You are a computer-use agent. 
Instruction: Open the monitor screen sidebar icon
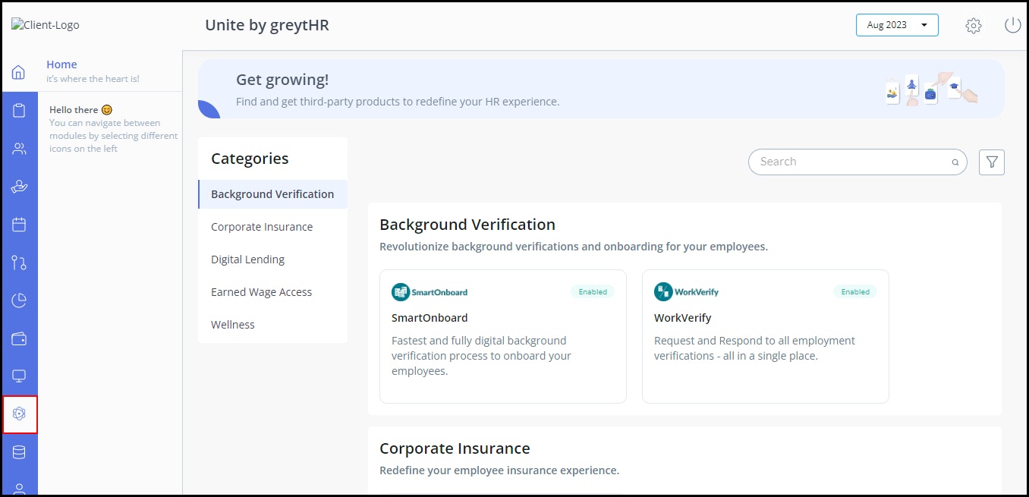click(19, 376)
